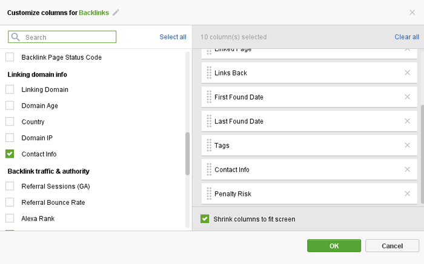Remove Contact Info column from selected list
This screenshot has width=424, height=264.
(x=407, y=169)
